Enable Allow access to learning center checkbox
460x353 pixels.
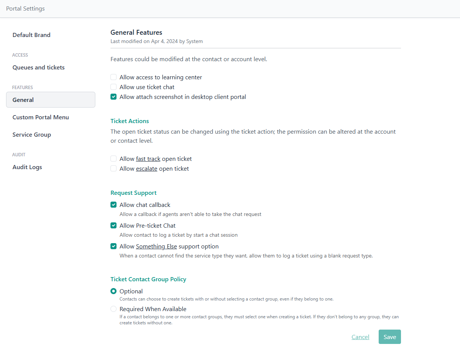pos(113,77)
